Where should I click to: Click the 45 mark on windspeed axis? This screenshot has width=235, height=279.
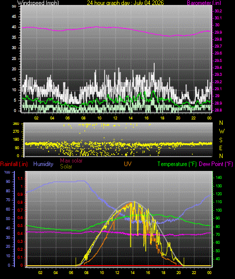coord(14,16)
